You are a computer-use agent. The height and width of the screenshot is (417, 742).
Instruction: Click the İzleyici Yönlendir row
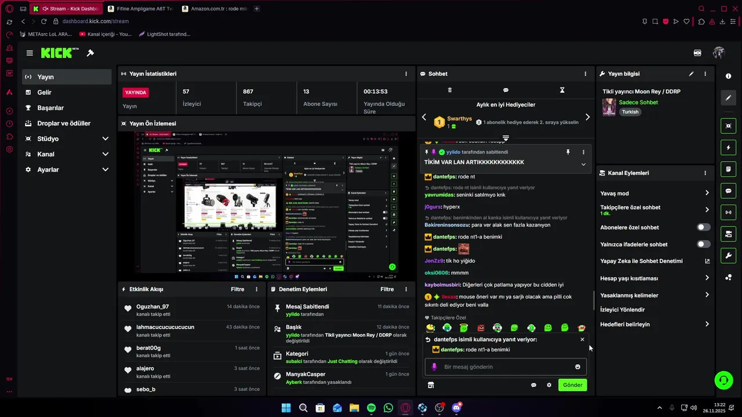click(x=655, y=310)
